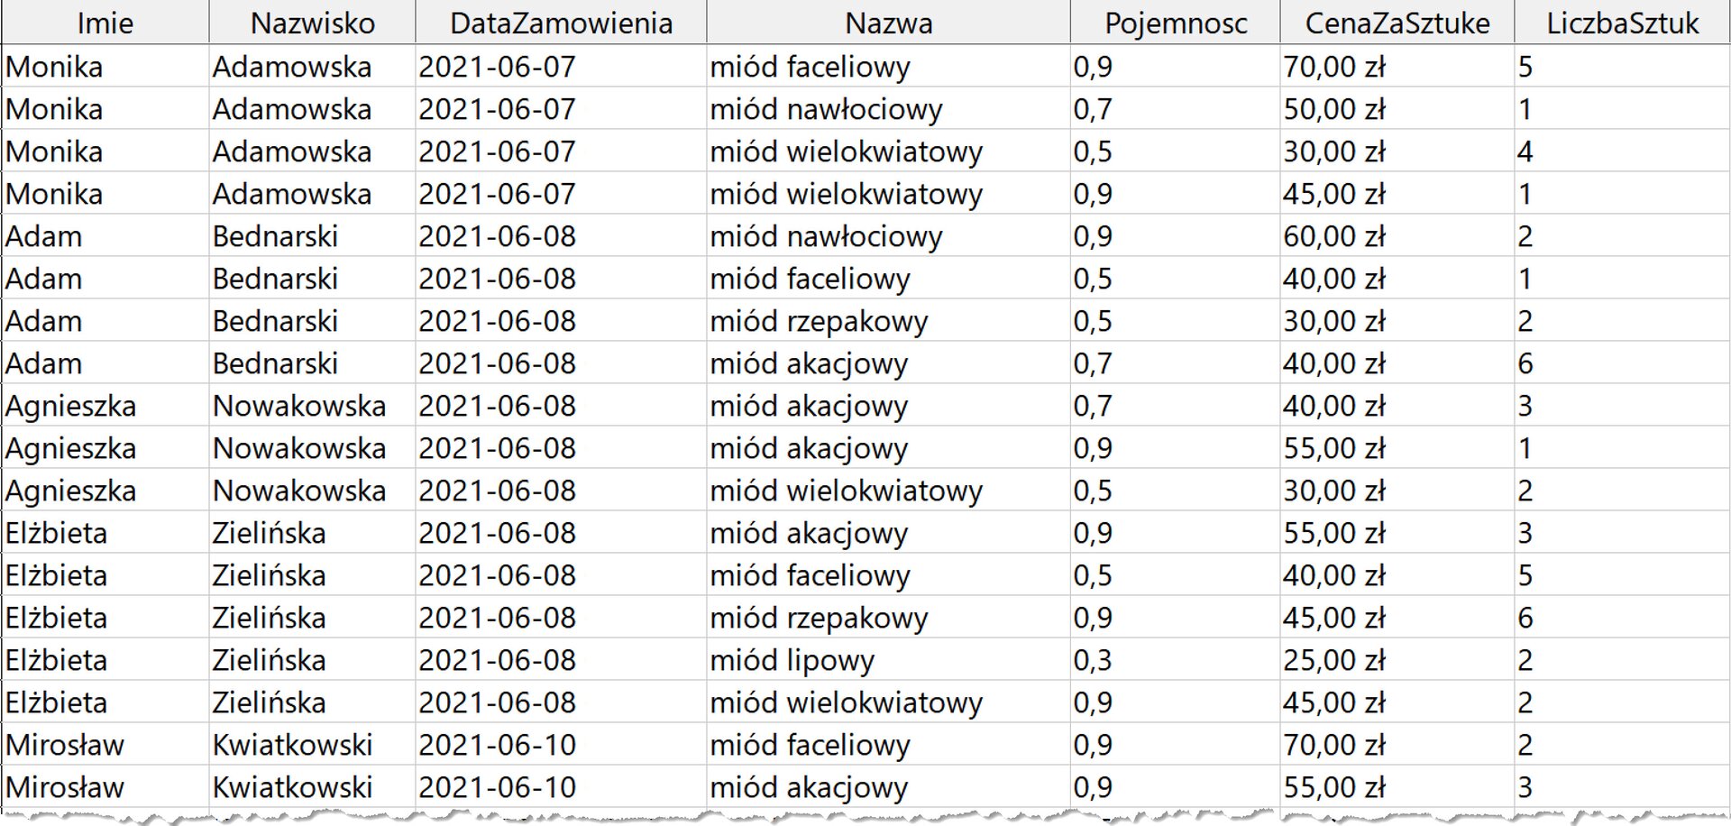
Task: Select the LiczbaSztuk column header
Action: point(1622,23)
